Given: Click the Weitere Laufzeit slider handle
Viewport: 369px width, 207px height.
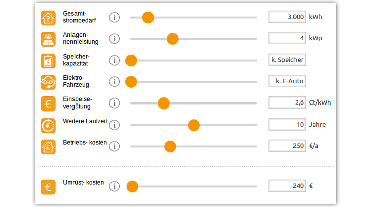Looking at the screenshot, I should (194, 125).
